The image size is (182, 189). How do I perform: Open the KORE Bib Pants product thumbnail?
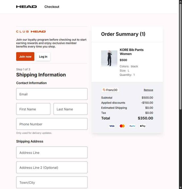pos(109,58)
